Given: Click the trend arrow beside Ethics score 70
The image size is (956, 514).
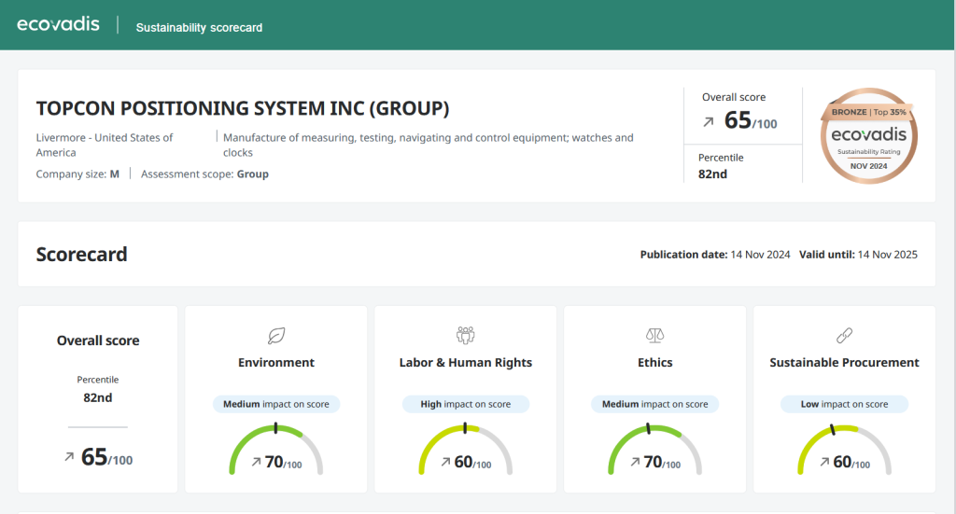Looking at the screenshot, I should tap(635, 463).
